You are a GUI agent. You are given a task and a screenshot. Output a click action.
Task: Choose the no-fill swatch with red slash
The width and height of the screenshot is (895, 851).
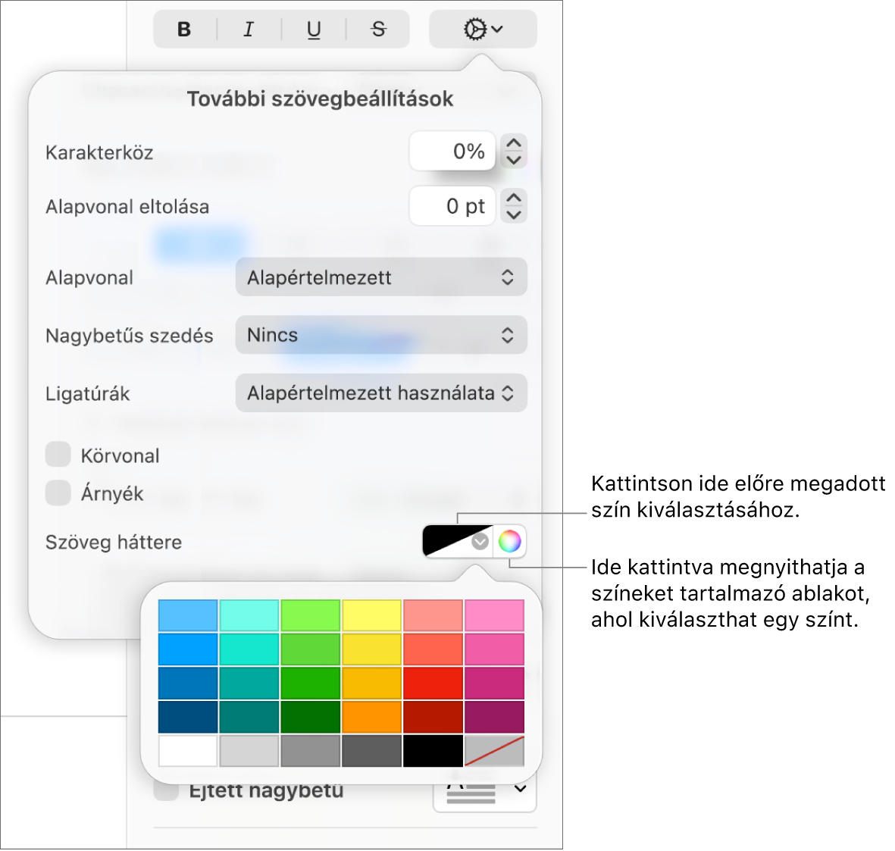click(x=494, y=750)
